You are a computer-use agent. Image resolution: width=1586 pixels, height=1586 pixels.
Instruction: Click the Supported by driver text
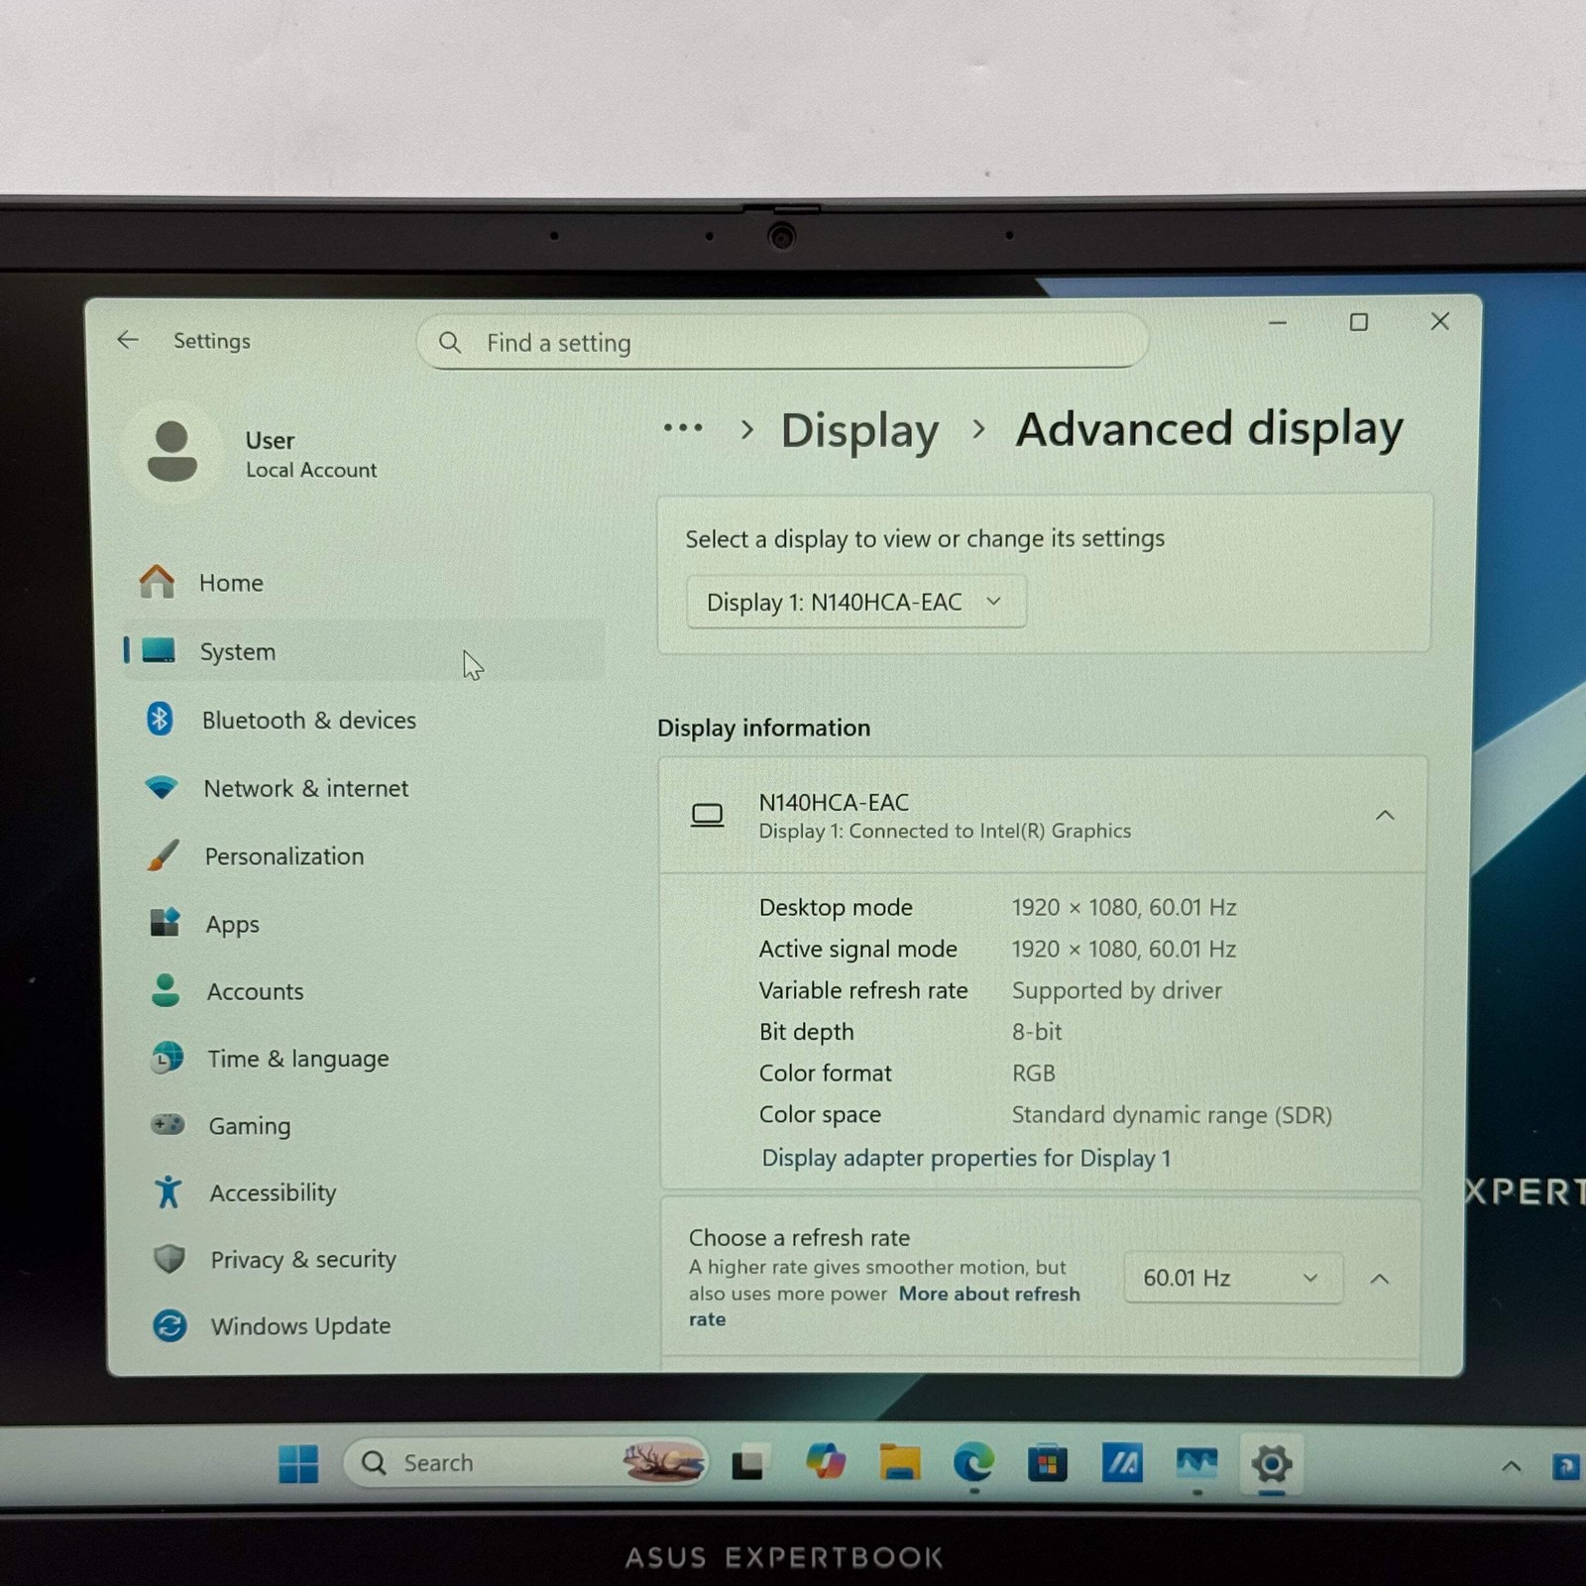click(1117, 990)
